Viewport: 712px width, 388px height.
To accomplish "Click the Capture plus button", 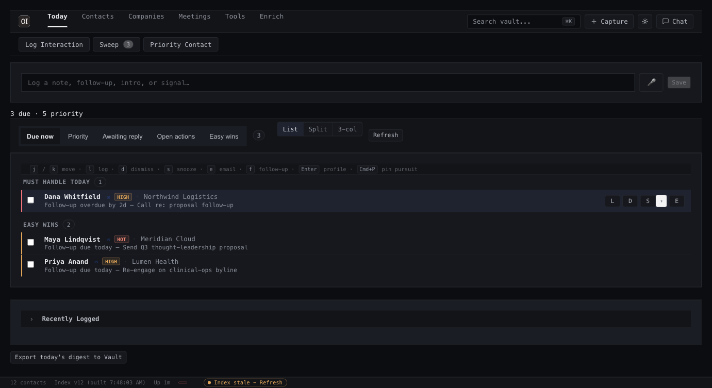I will click(609, 21).
